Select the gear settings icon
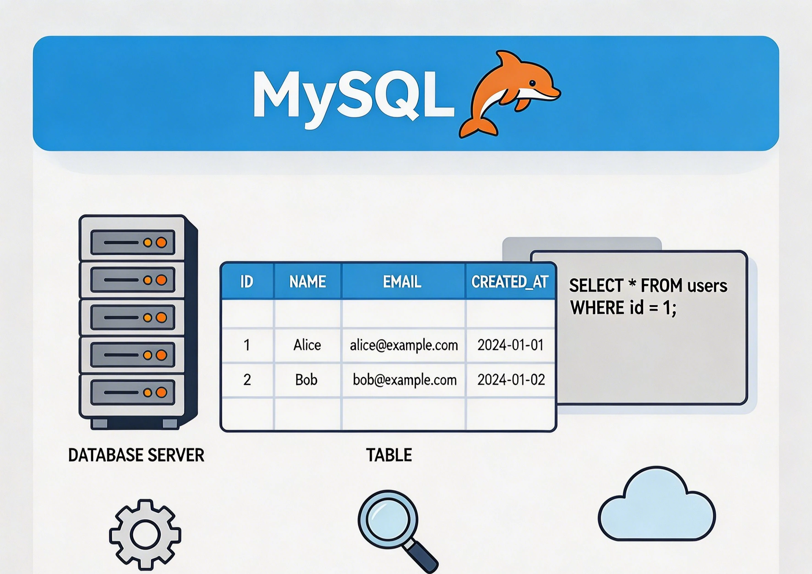 coord(145,534)
